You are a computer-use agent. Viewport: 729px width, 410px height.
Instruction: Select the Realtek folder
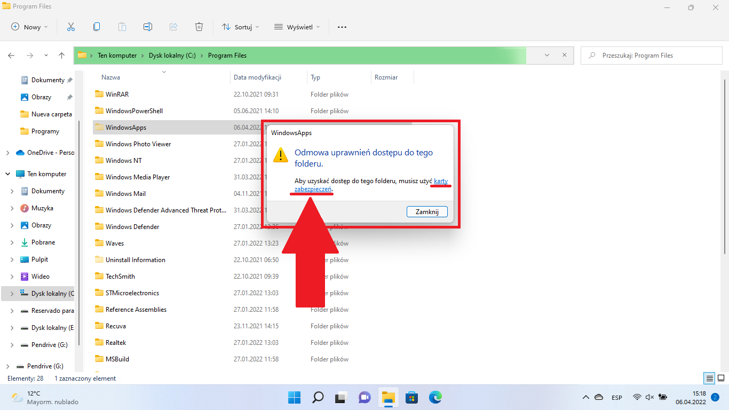pyautogui.click(x=116, y=343)
